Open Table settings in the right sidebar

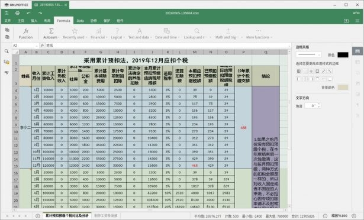pyautogui.click(x=357, y=62)
